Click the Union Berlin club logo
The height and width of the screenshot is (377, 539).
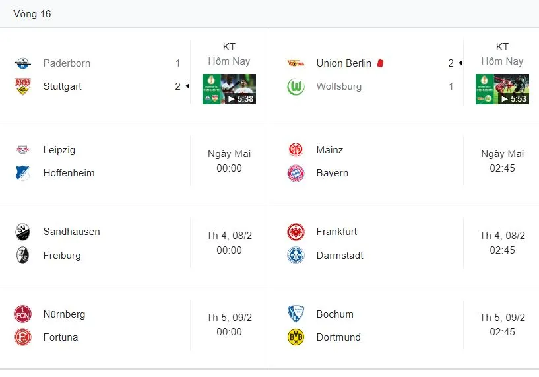tap(296, 63)
